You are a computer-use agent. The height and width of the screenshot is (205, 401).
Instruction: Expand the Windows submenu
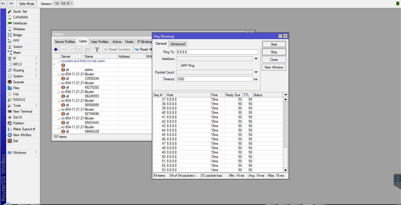tap(36, 153)
